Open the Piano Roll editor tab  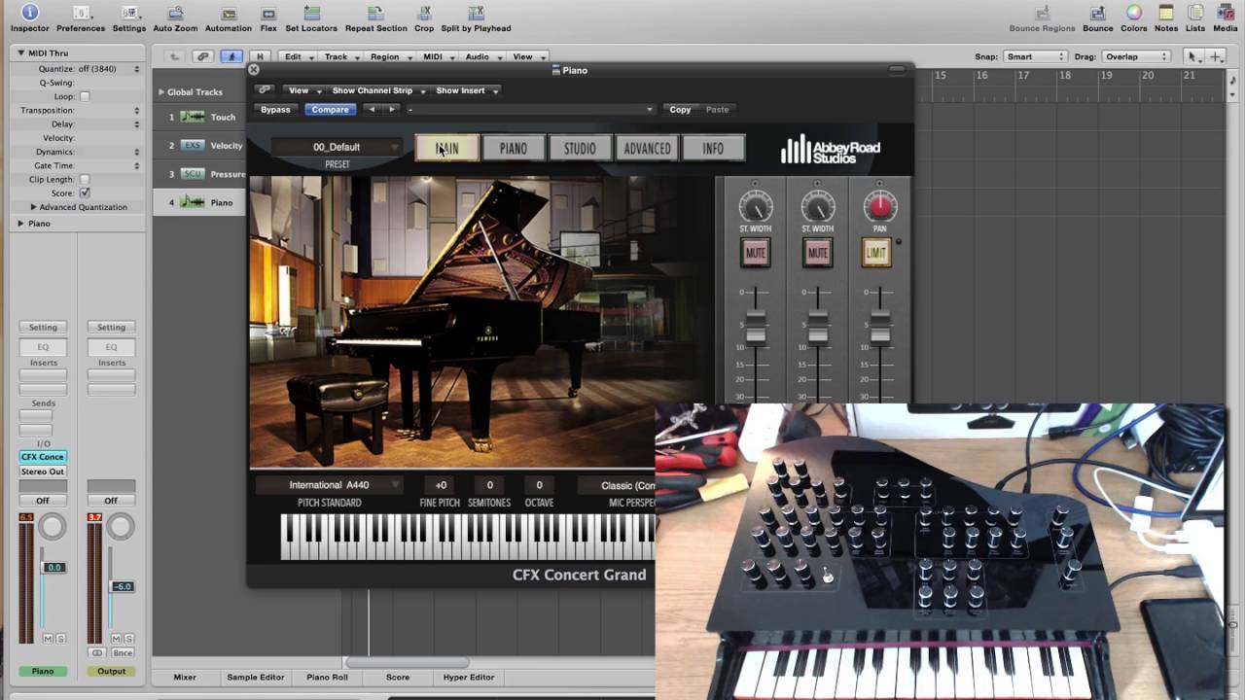click(327, 677)
